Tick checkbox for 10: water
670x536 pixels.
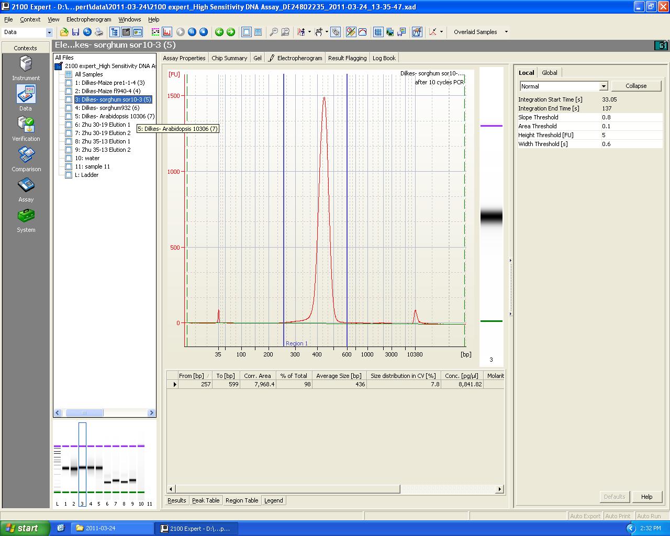(x=69, y=158)
